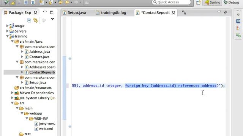Collapse the WEB-INF folder
243x136 pixels.
click(x=27, y=118)
